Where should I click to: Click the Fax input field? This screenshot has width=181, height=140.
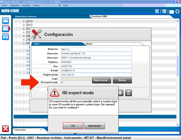point(96,66)
